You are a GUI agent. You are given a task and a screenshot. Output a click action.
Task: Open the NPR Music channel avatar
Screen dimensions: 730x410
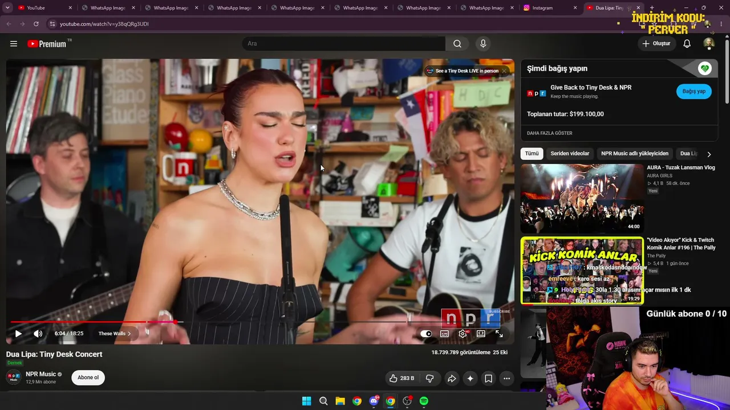[x=14, y=378]
